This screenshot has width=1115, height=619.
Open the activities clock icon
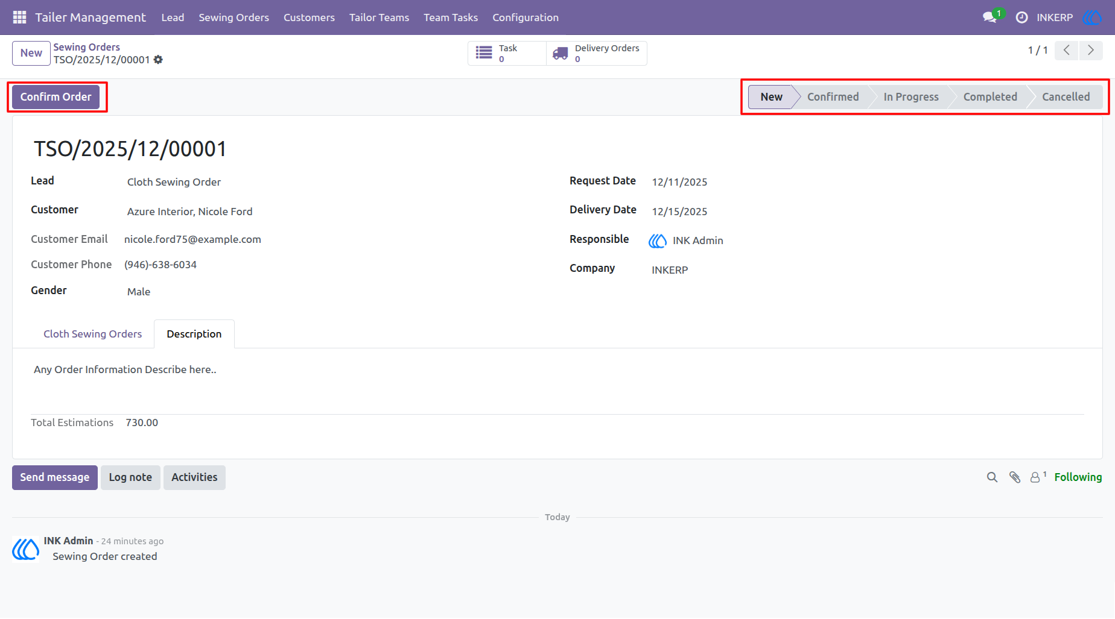1021,17
